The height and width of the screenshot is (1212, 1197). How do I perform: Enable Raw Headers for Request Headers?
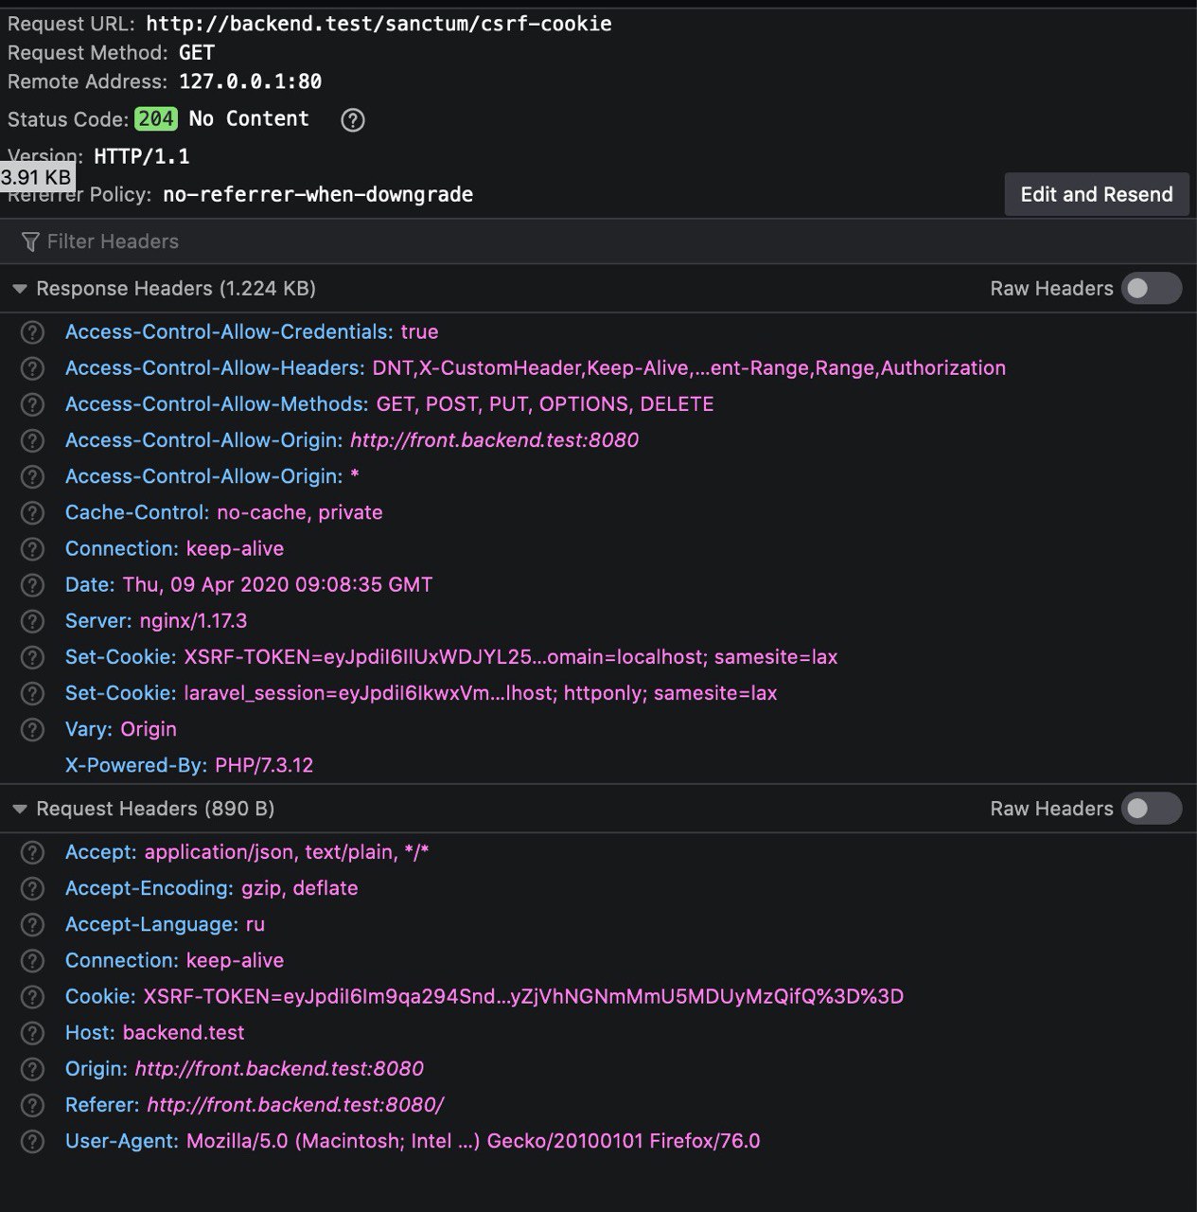click(x=1151, y=809)
